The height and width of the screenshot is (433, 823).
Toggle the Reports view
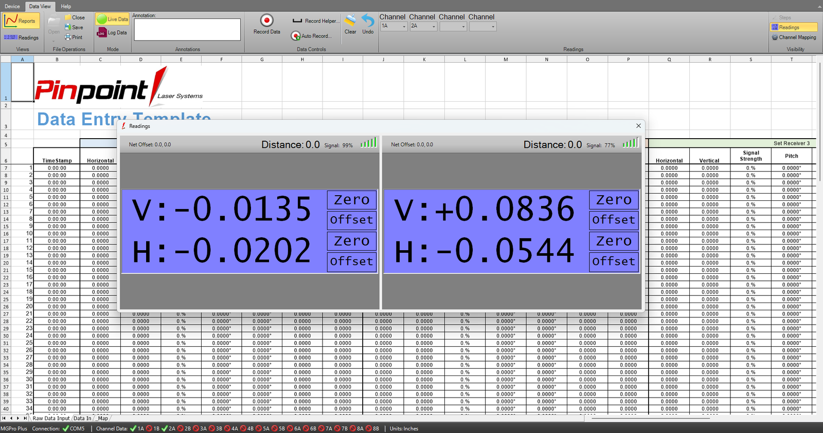tap(21, 21)
